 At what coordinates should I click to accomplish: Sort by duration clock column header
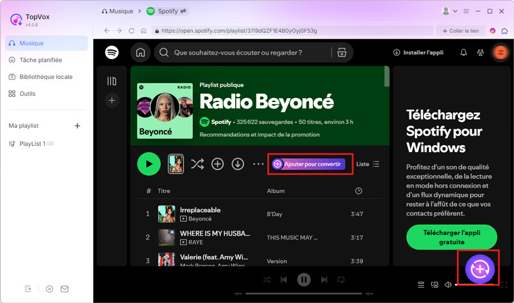(359, 191)
